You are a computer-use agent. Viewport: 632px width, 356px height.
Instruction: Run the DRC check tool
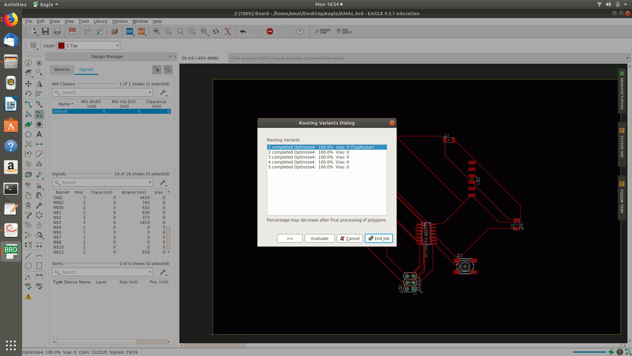pyautogui.click(x=39, y=286)
